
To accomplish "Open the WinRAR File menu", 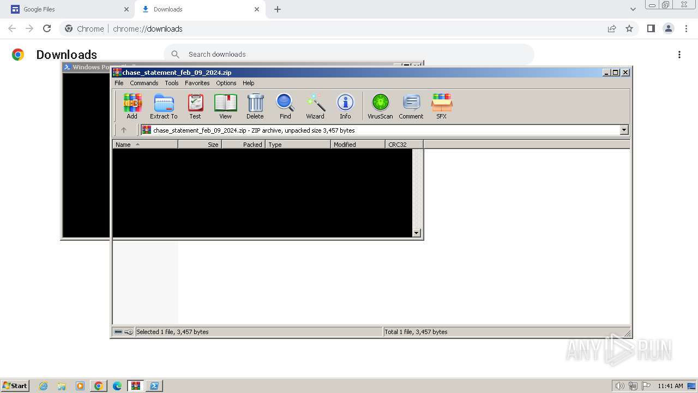I will point(119,83).
